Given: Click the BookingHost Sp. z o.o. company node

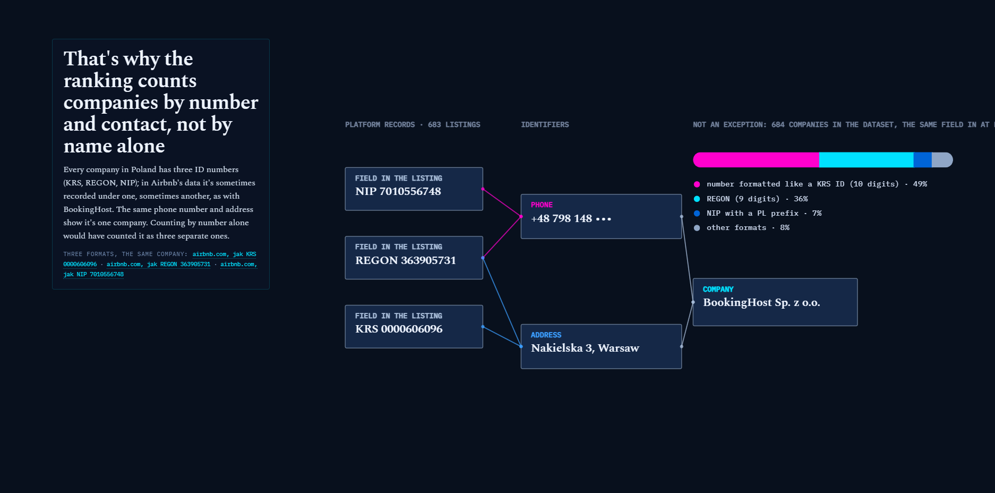Looking at the screenshot, I should point(775,302).
